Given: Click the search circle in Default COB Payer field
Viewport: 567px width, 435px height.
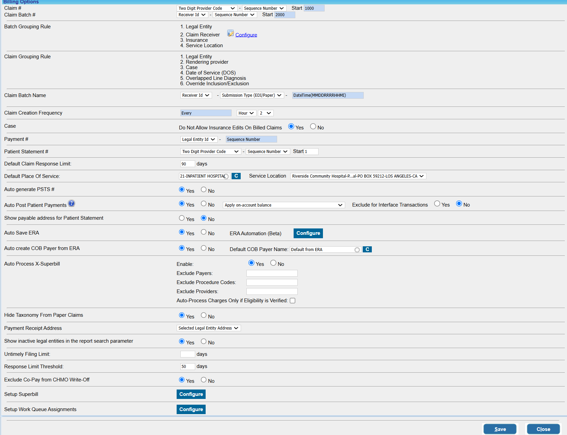Looking at the screenshot, I should coord(357,250).
